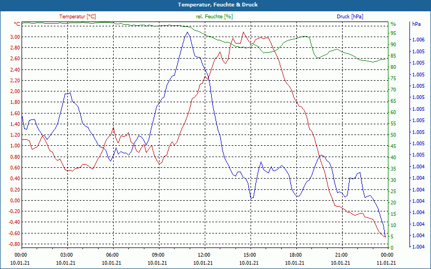Select the green "rel. Feuchte [%]" legend label
The image size is (431, 269).
[214, 17]
